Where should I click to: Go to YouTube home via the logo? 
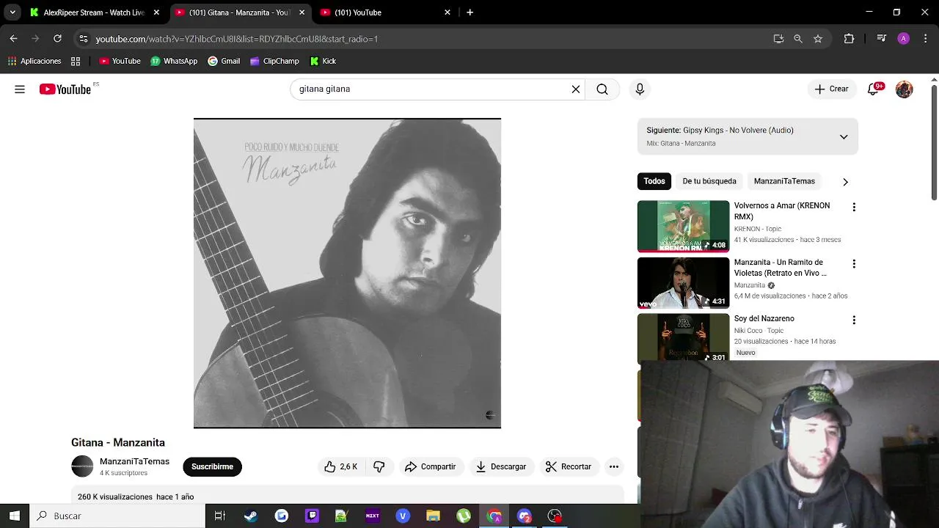tap(65, 89)
